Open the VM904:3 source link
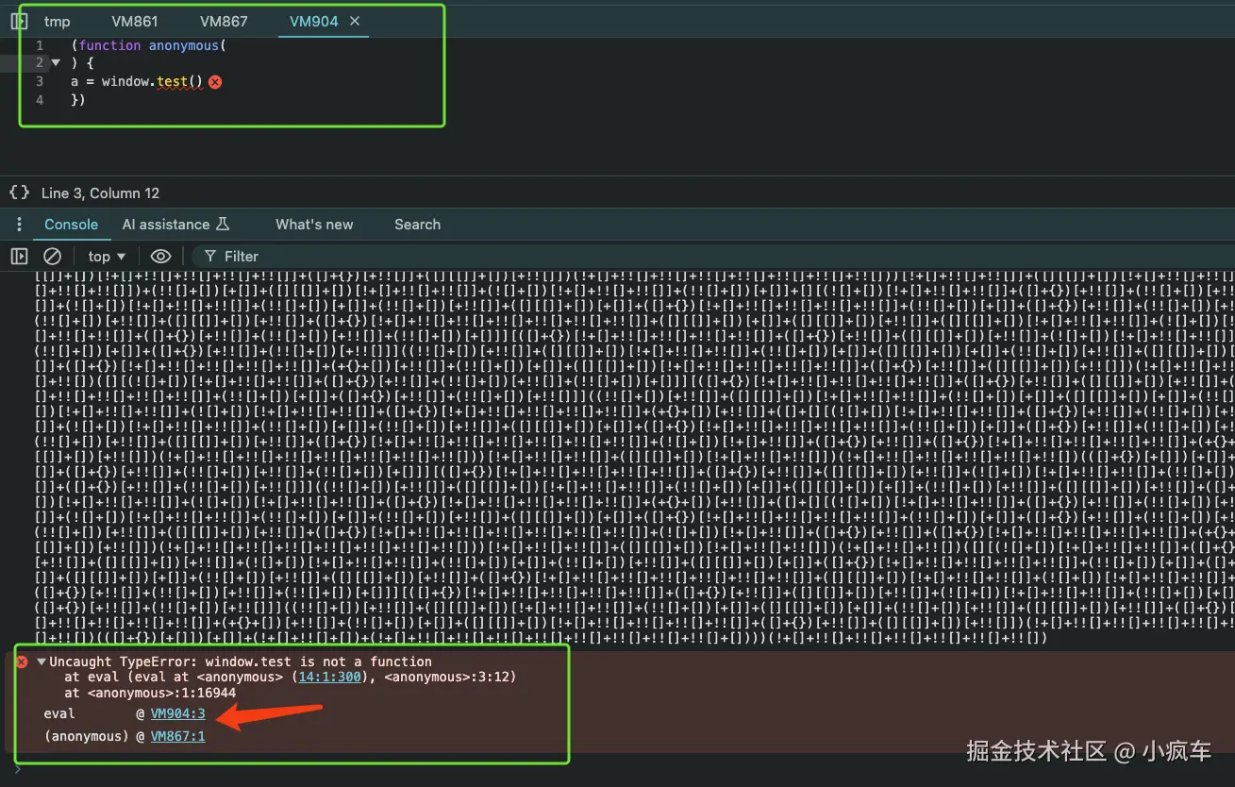This screenshot has width=1235, height=787. pyautogui.click(x=177, y=713)
